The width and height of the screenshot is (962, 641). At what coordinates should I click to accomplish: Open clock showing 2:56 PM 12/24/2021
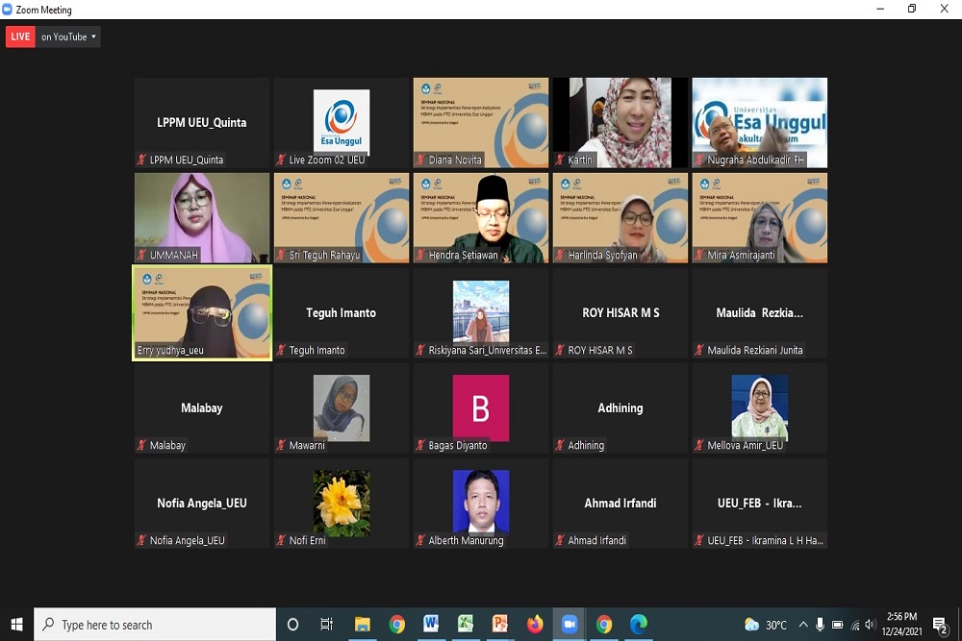pos(902,624)
